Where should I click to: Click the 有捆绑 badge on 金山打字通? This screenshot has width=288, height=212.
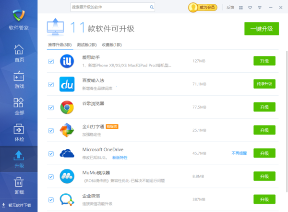pyautogui.click(x=112, y=126)
